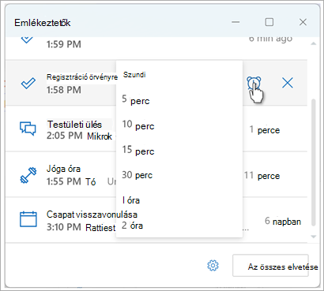Click the 1 perce time label
324x291 pixels.
264,130
